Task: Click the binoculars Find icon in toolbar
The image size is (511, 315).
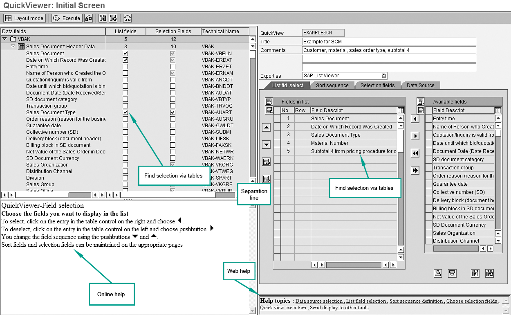Action: [x=103, y=18]
